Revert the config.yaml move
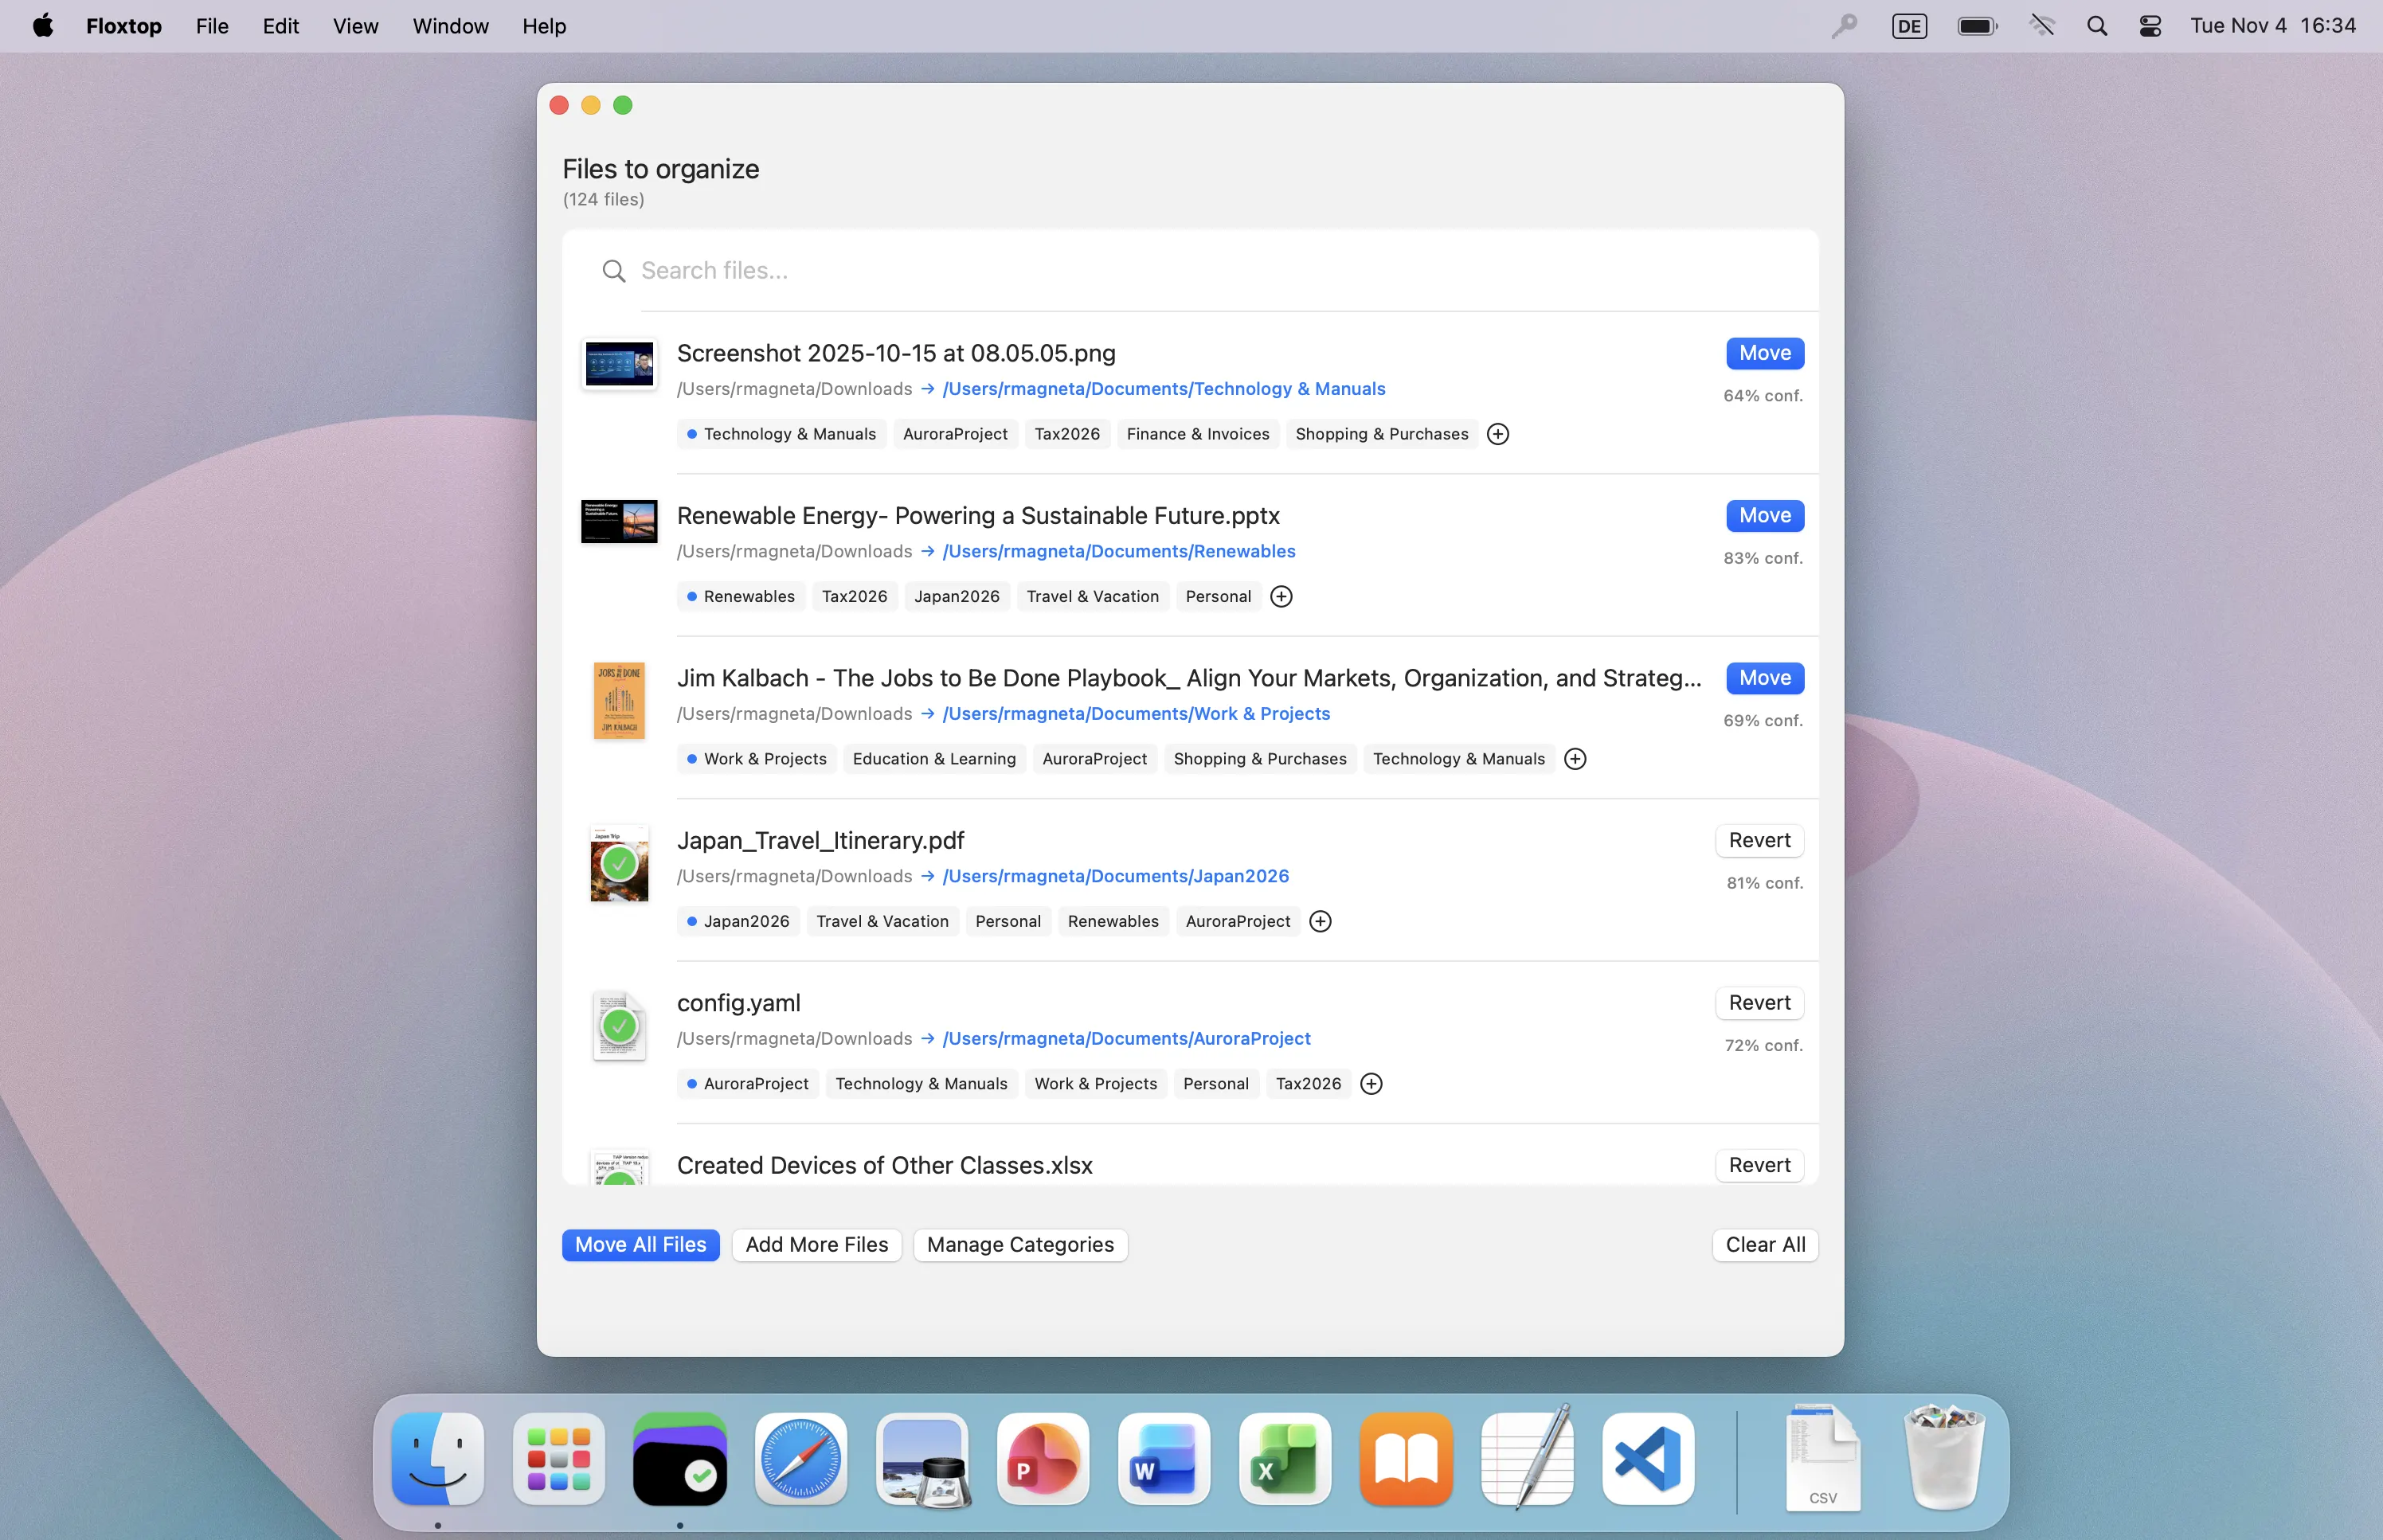 pos(1759,1003)
